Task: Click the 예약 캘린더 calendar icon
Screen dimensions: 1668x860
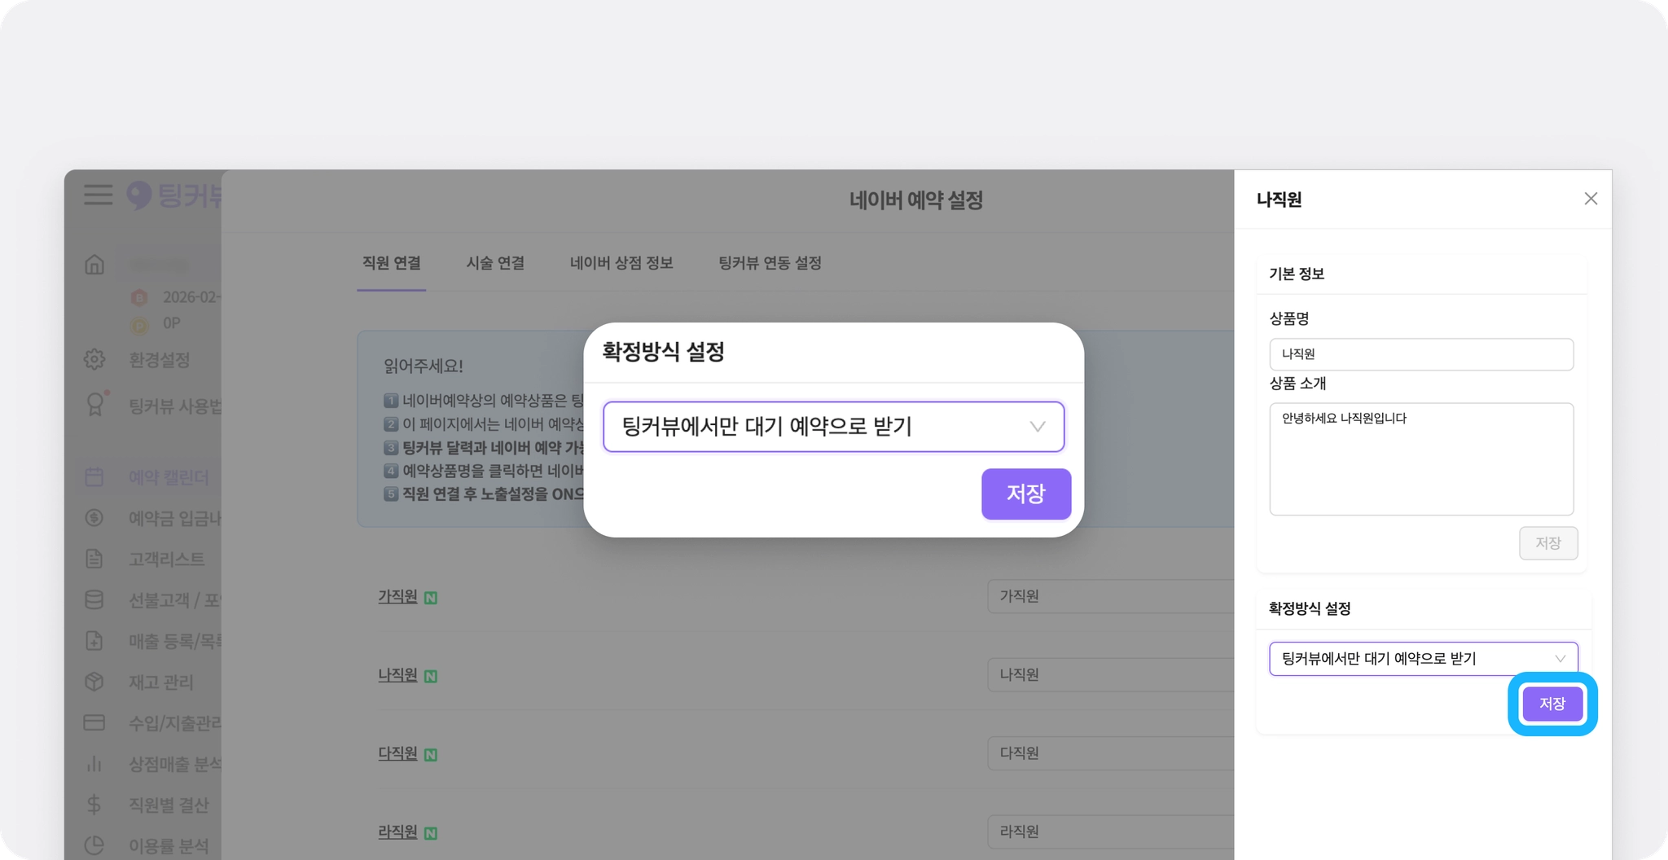Action: coord(94,476)
